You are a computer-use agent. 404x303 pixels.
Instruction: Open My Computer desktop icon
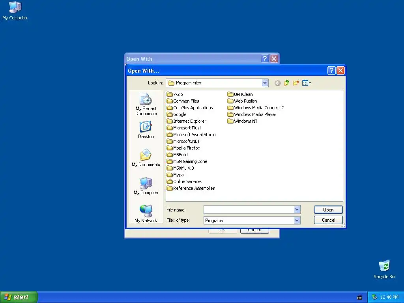pos(15,11)
